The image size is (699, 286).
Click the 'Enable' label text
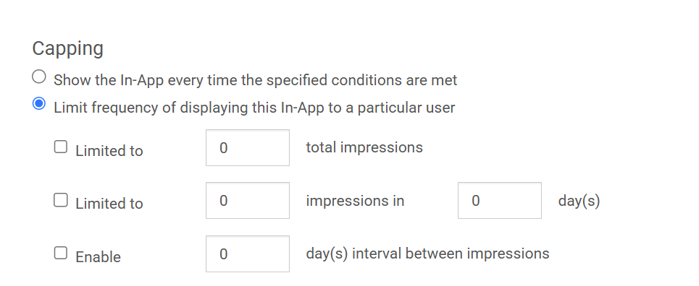98,257
